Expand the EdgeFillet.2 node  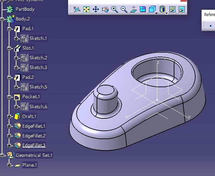(x=9, y=136)
